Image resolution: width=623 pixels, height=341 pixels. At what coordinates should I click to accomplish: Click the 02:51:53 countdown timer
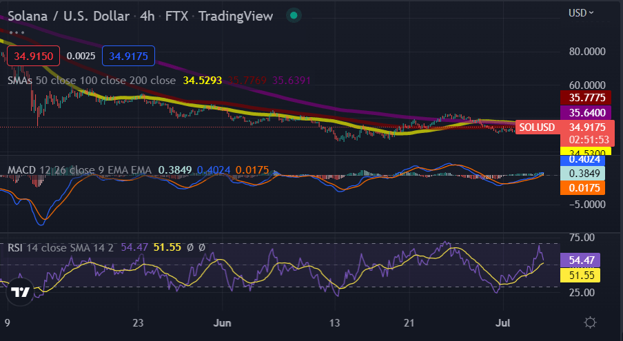pos(589,140)
